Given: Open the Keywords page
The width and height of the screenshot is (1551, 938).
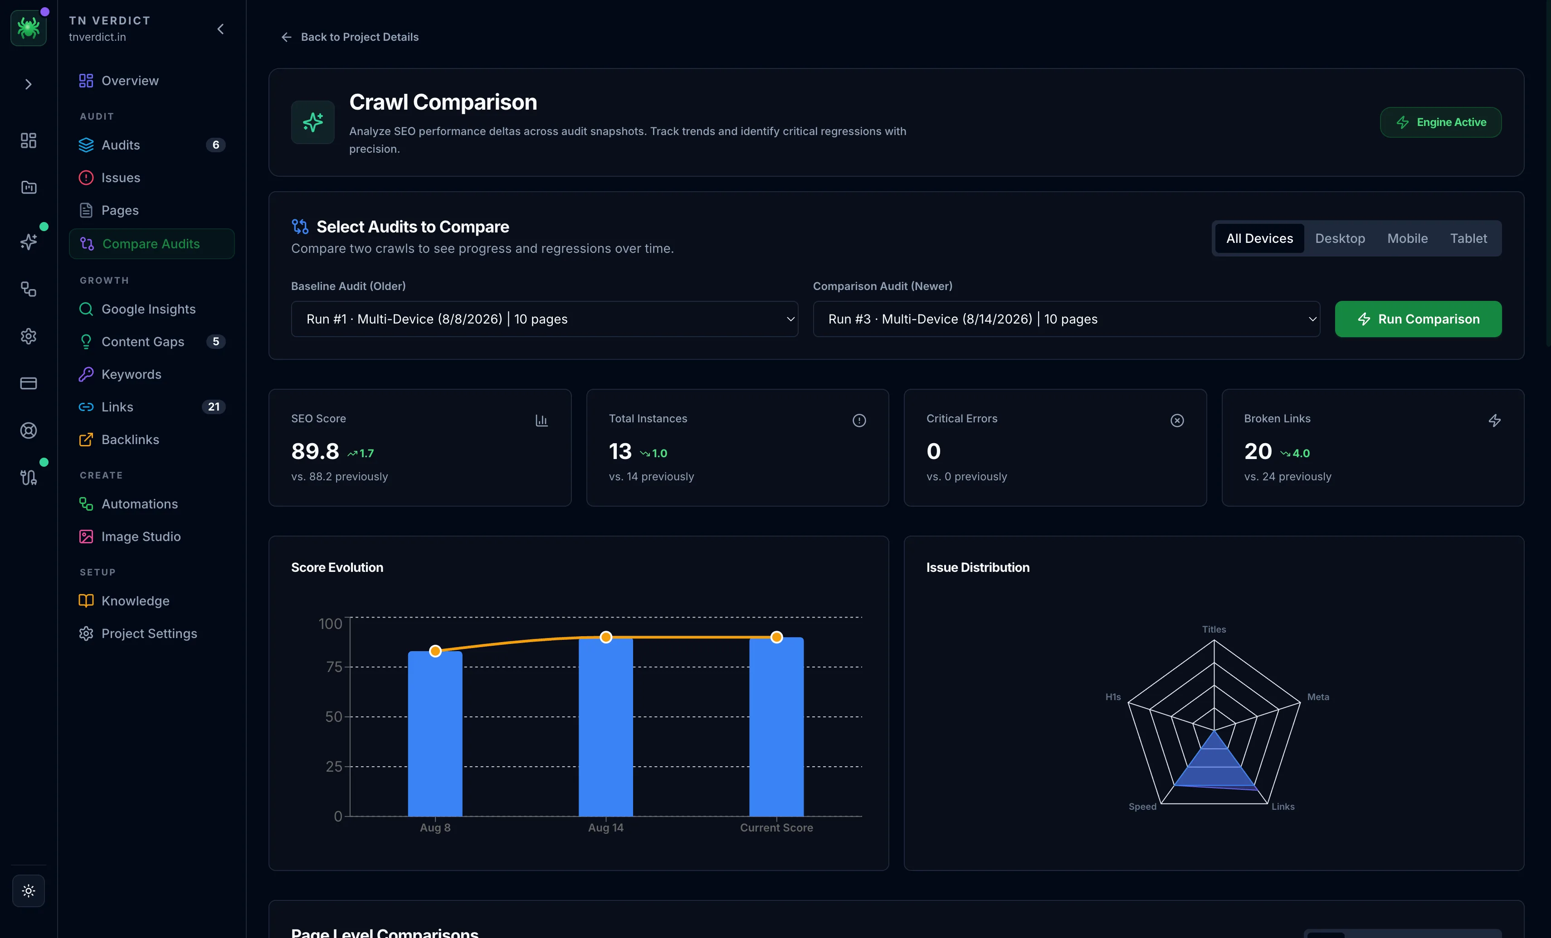Looking at the screenshot, I should click(152, 374).
